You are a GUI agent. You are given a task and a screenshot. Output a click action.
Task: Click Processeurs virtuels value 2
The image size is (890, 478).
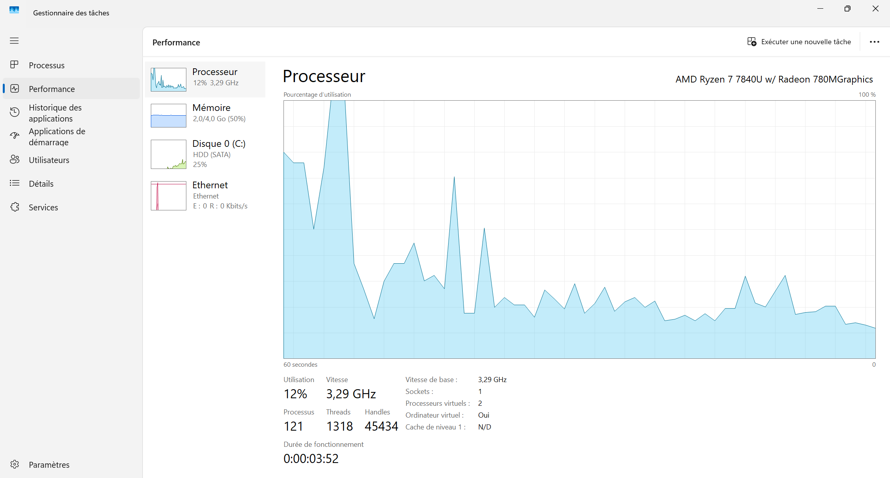(x=480, y=403)
